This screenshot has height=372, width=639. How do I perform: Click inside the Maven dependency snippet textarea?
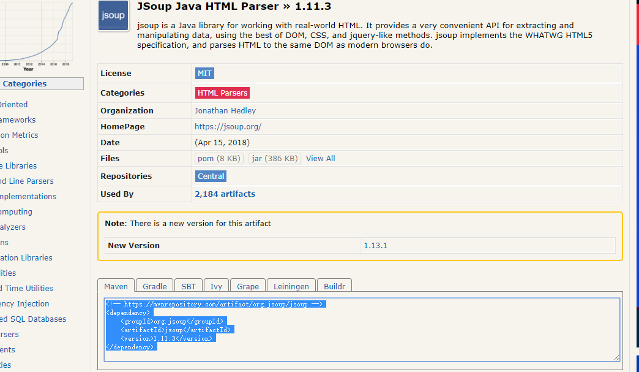coord(362,330)
